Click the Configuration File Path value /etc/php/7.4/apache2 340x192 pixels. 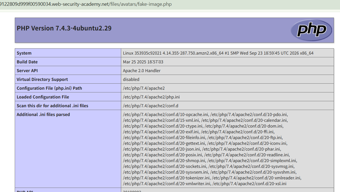point(144,88)
